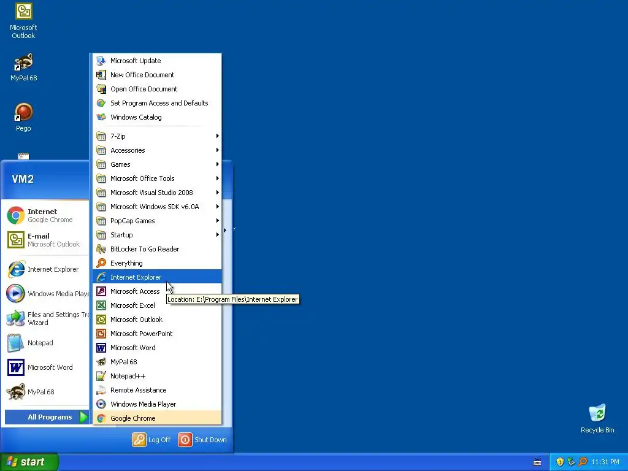This screenshot has width=628, height=471.
Task: Expand the PopCap Games submenu arrow
Action: click(x=218, y=221)
